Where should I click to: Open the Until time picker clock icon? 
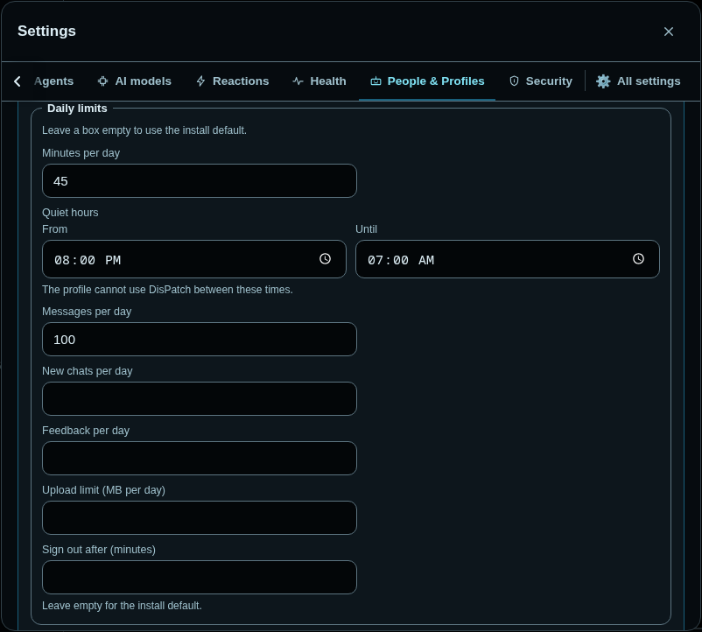pos(638,259)
